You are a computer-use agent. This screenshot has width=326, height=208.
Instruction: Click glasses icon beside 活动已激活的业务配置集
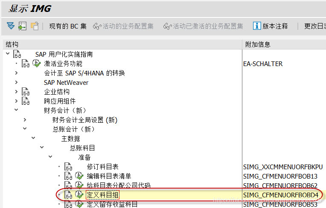point(167,26)
